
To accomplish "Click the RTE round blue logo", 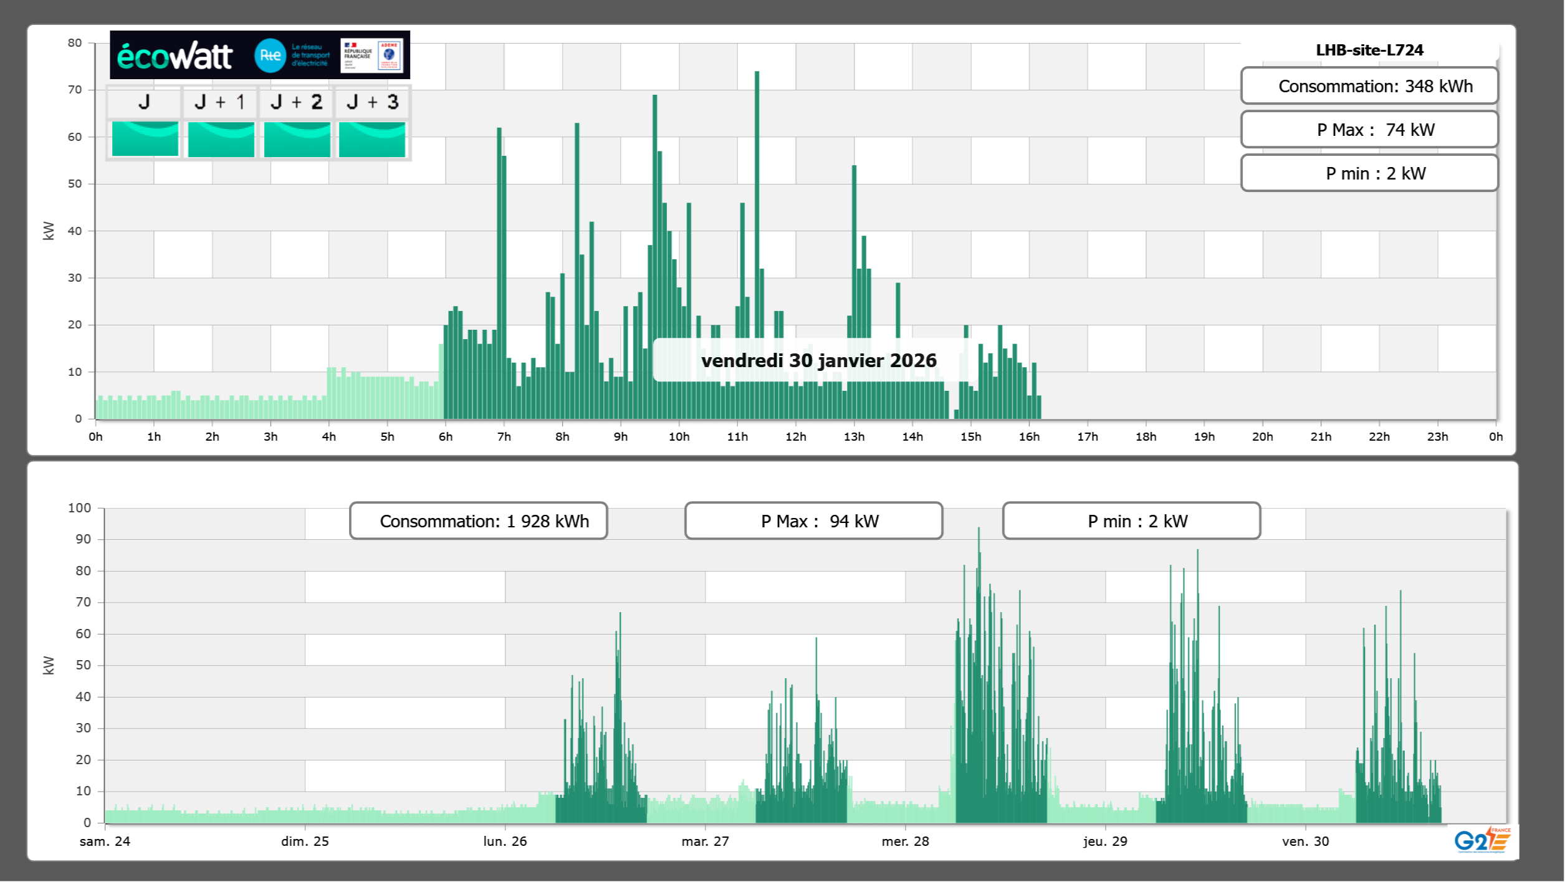I will point(270,55).
